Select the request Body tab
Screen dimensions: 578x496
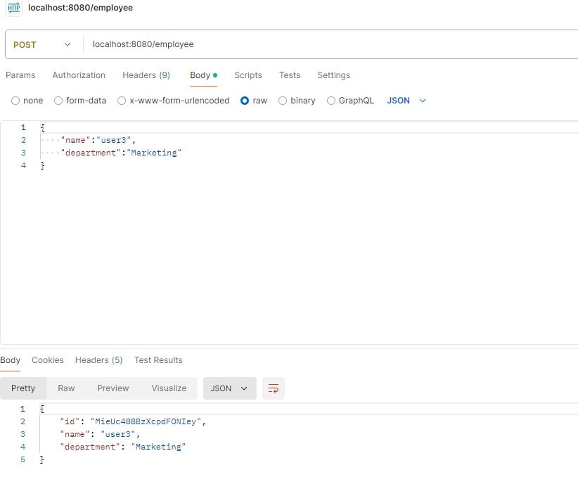pyautogui.click(x=203, y=75)
